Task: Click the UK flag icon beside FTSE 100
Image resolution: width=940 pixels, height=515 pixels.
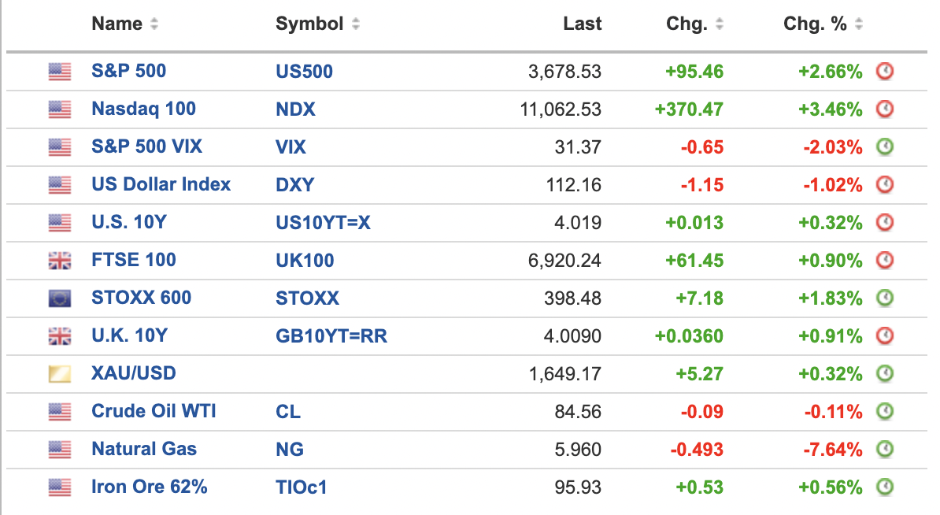Action: 60,261
